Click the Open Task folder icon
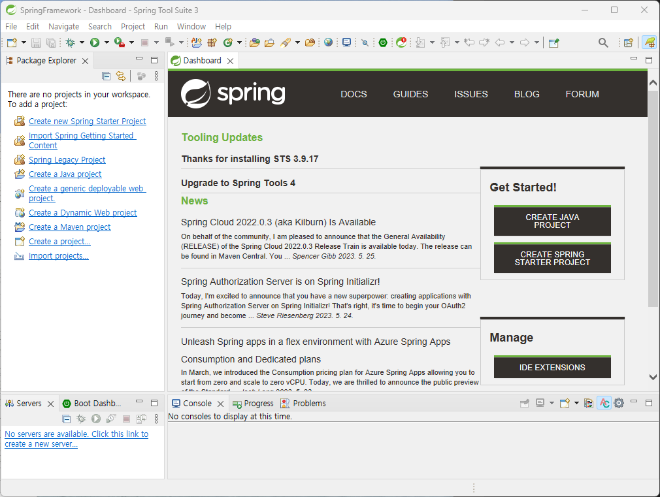The width and height of the screenshot is (660, 497). [269, 42]
